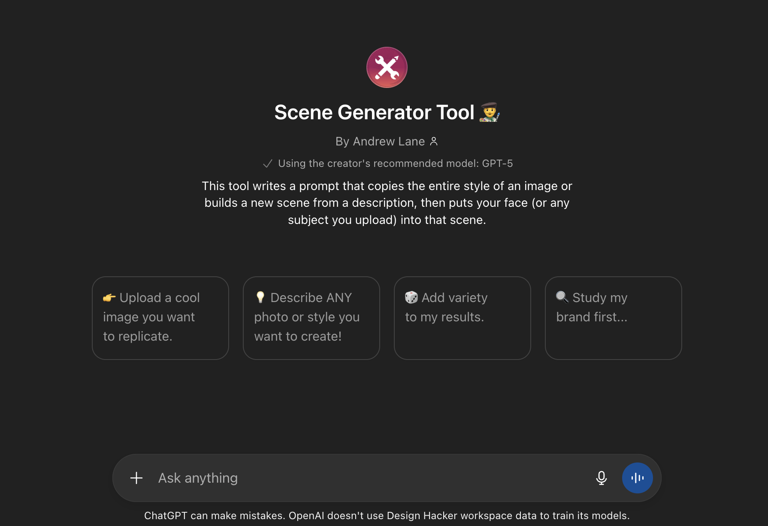Click the lightbulb emoji on Describe card
Viewport: 768px width, 526px height.
pos(260,297)
